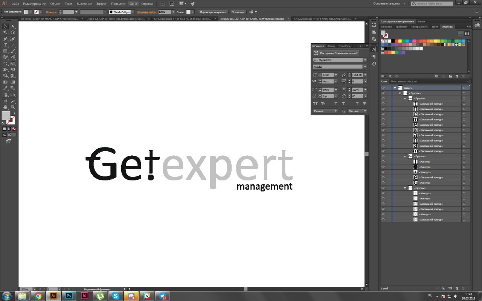The image size is (482, 301).
Task: Toggle visibility of the Ge group
Action: tap(383, 156)
